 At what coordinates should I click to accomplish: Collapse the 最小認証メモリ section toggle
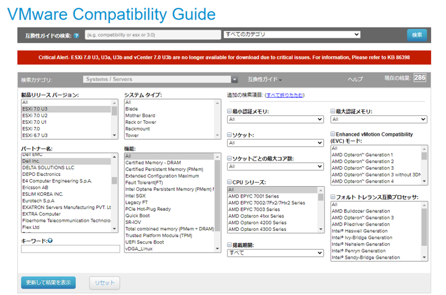point(229,111)
